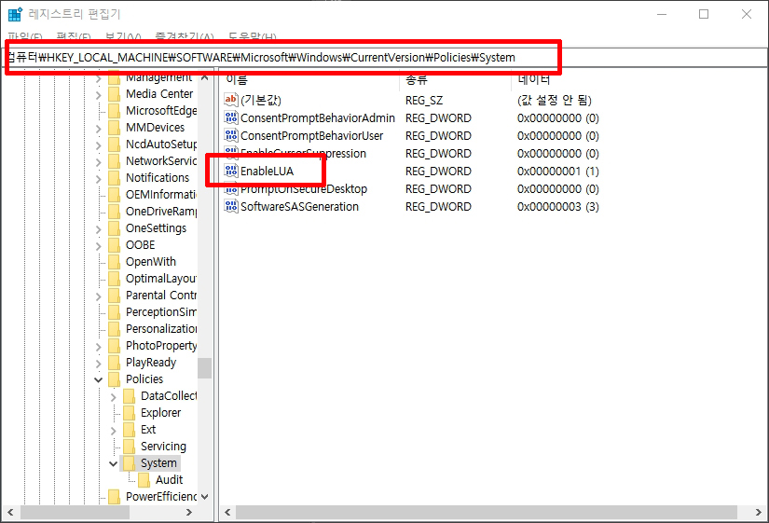Click the tree pane scroll-right arrow
The width and height of the screenshot is (769, 523).
(189, 512)
